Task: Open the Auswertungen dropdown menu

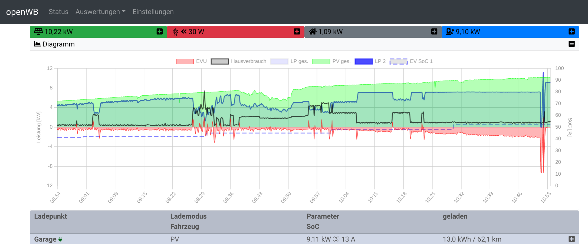Action: pyautogui.click(x=100, y=12)
